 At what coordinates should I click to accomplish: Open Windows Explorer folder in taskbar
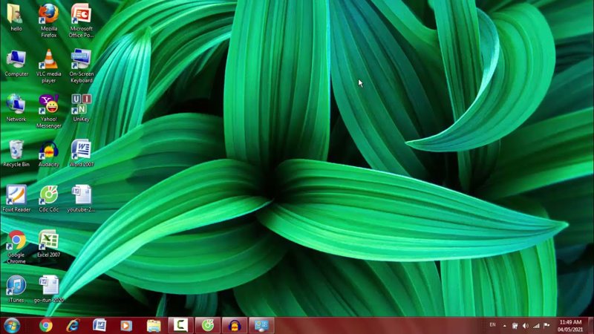(x=154, y=325)
